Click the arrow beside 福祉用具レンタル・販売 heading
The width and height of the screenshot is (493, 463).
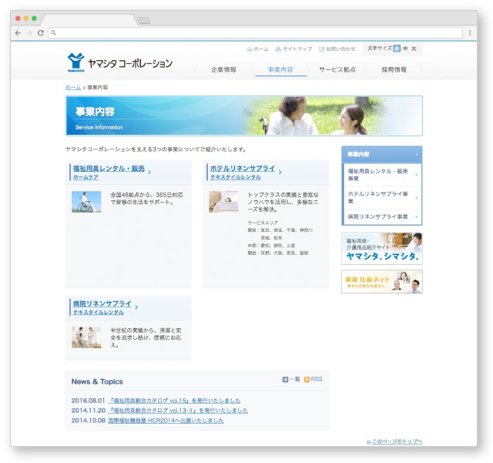(x=149, y=172)
